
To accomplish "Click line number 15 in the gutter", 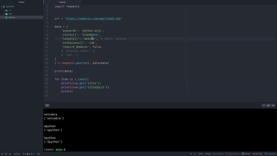I will pos(46,63).
